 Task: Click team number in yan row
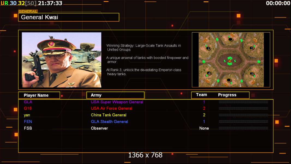[204, 115]
